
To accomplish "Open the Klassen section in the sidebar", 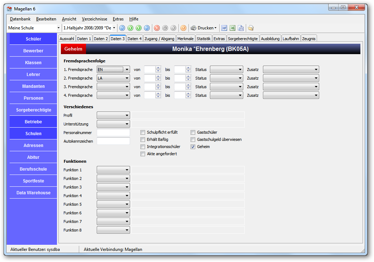I will point(33,62).
